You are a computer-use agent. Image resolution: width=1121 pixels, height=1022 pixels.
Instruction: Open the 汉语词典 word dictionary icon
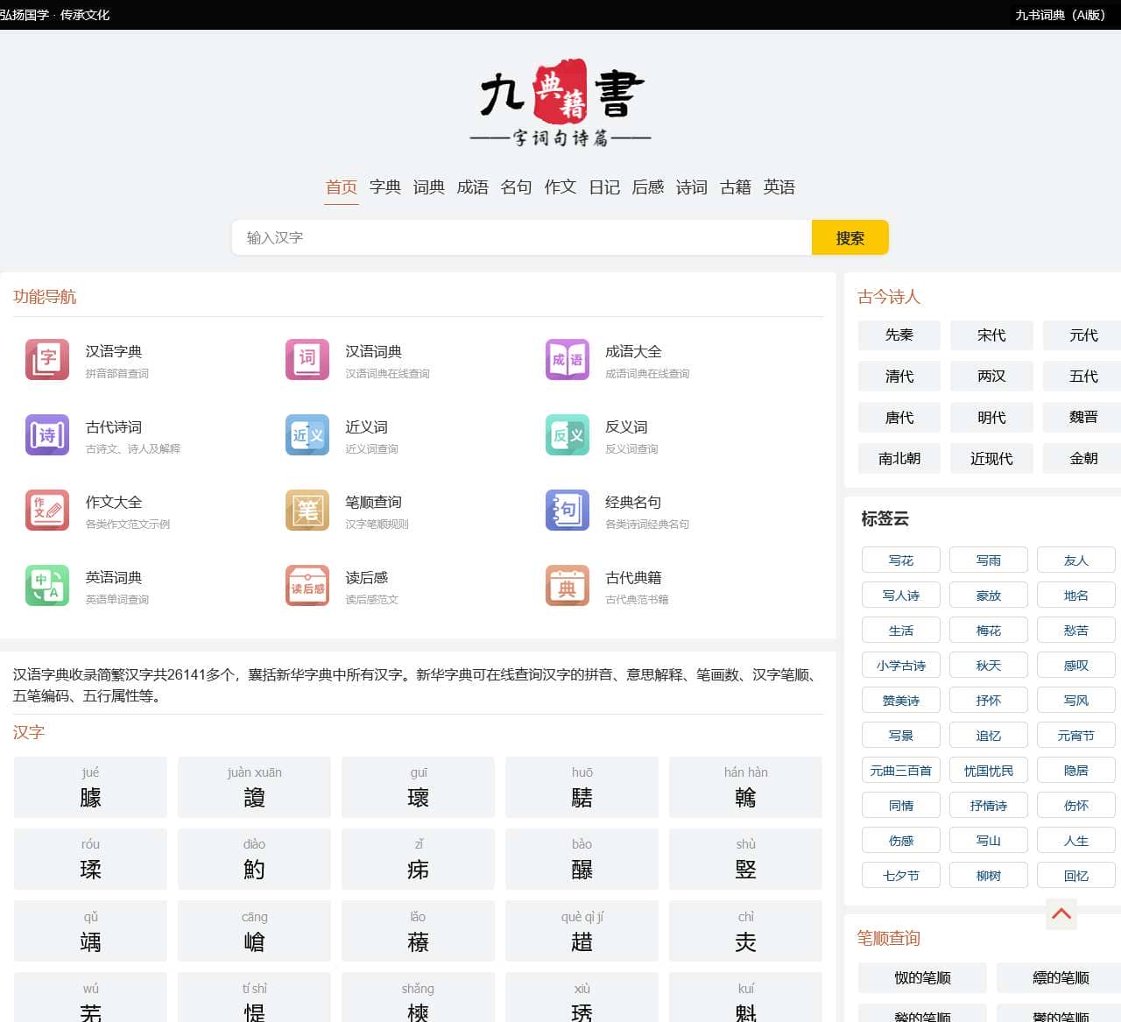tap(307, 359)
